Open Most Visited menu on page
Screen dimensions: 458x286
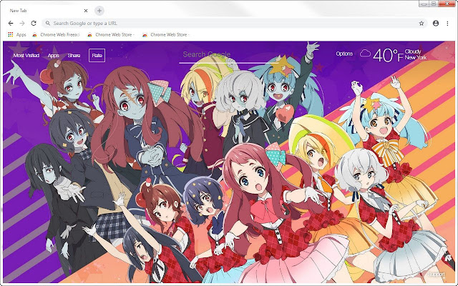coord(26,56)
